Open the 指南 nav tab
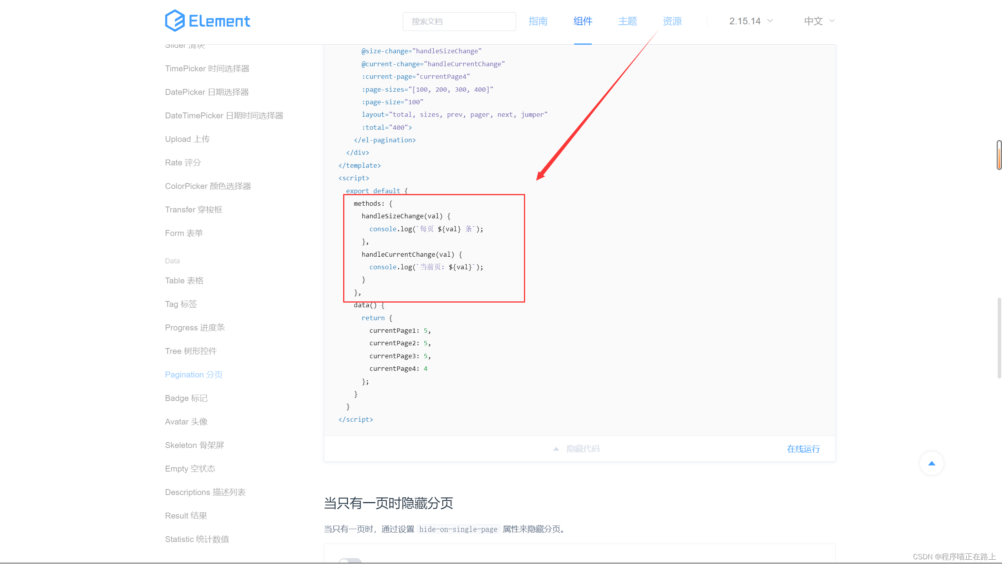1002x564 pixels. (538, 21)
